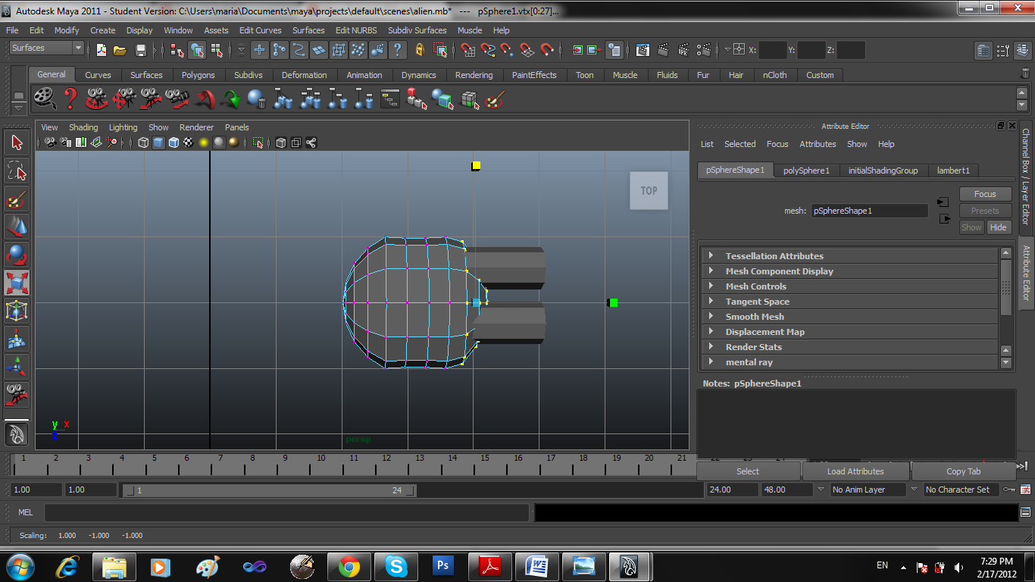Expand Mesh Controls section
Screen dimensions: 1035x582
point(849,286)
